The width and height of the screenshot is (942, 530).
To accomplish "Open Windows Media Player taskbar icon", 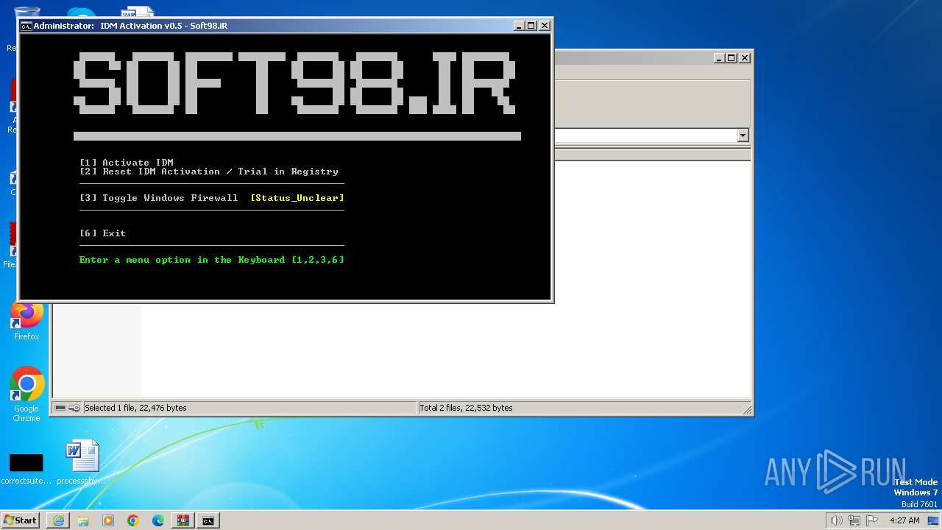I will [x=108, y=520].
